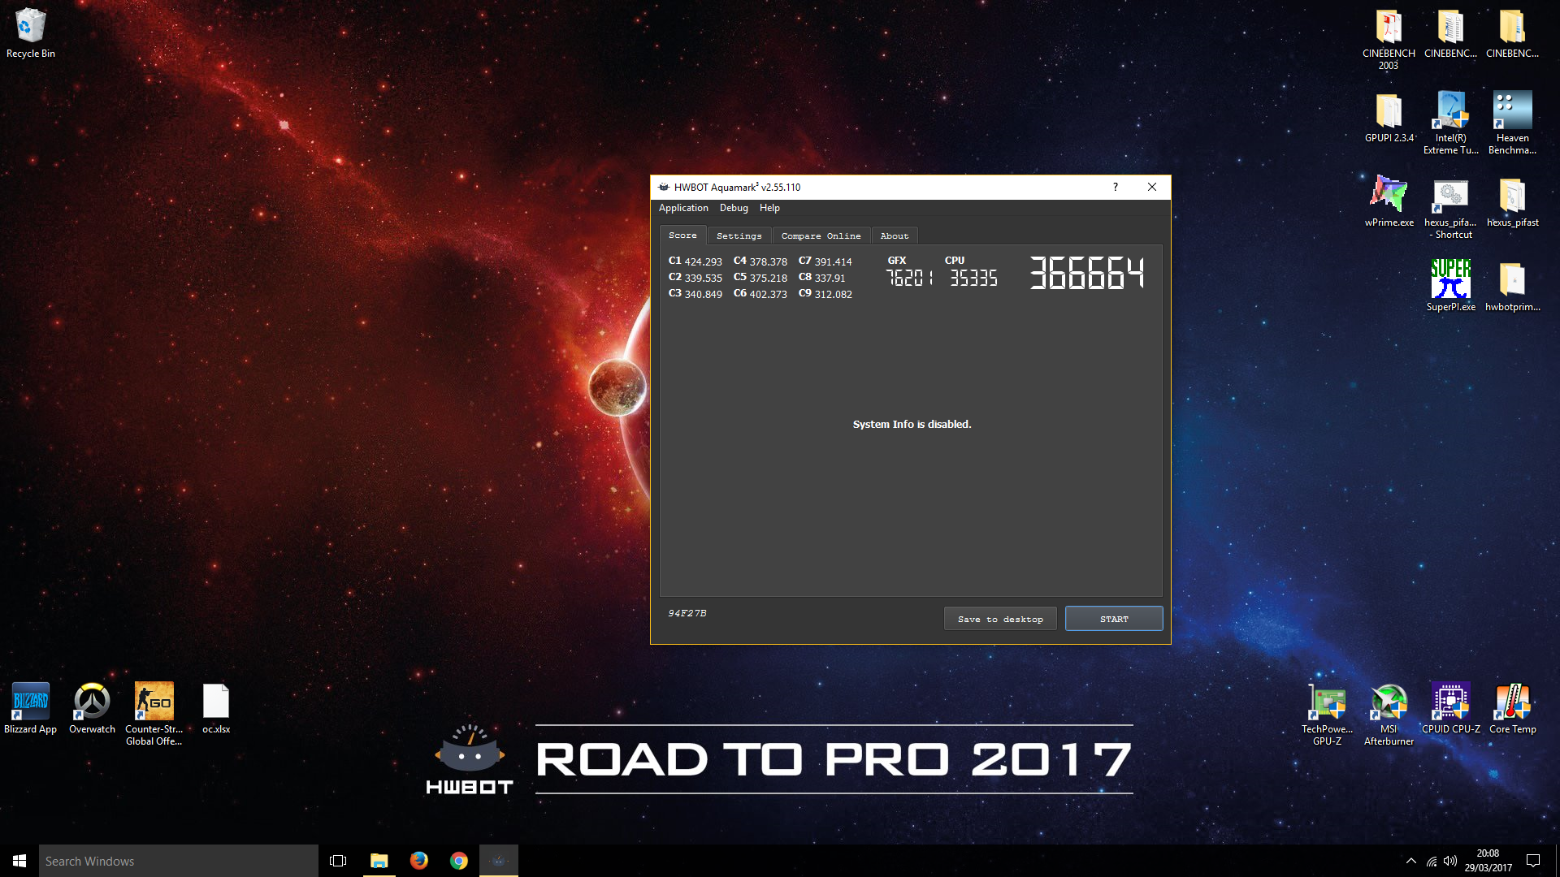Screen dimensions: 1560x877
Task: Open Chrome from the taskbar
Action: click(458, 861)
